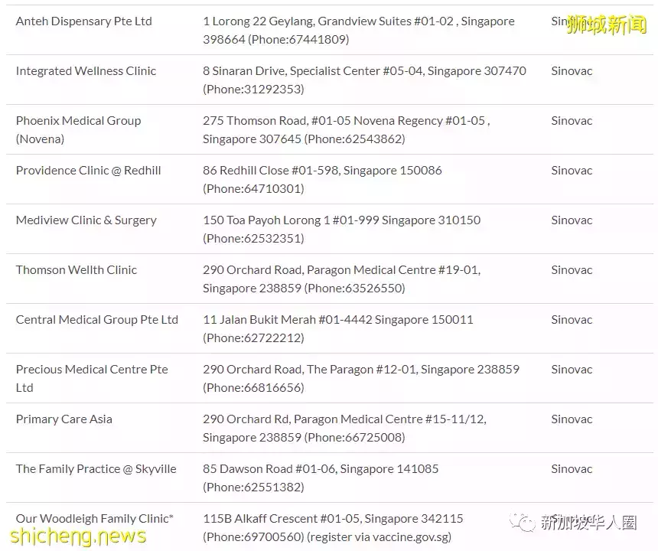Select the address "8 Sinaran Drive, Specialist Center"
The width and height of the screenshot is (658, 551).
point(292,71)
